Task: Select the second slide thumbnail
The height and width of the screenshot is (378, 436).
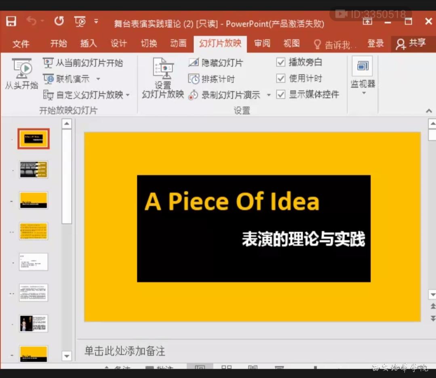Action: point(34,169)
